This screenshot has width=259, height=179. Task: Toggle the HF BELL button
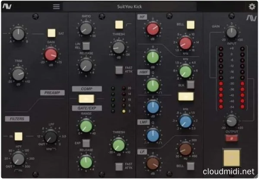[191, 25]
